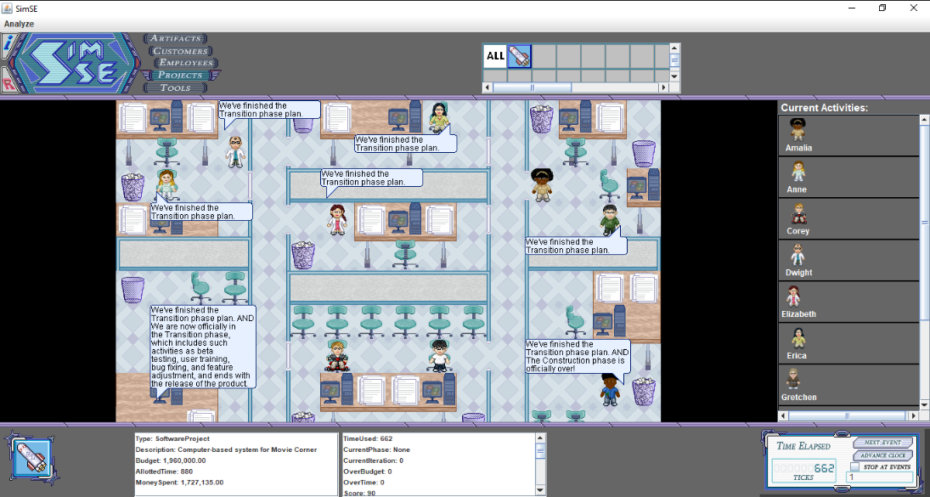Open the Analyze menu
Image resolution: width=930 pixels, height=497 pixels.
coord(19,24)
